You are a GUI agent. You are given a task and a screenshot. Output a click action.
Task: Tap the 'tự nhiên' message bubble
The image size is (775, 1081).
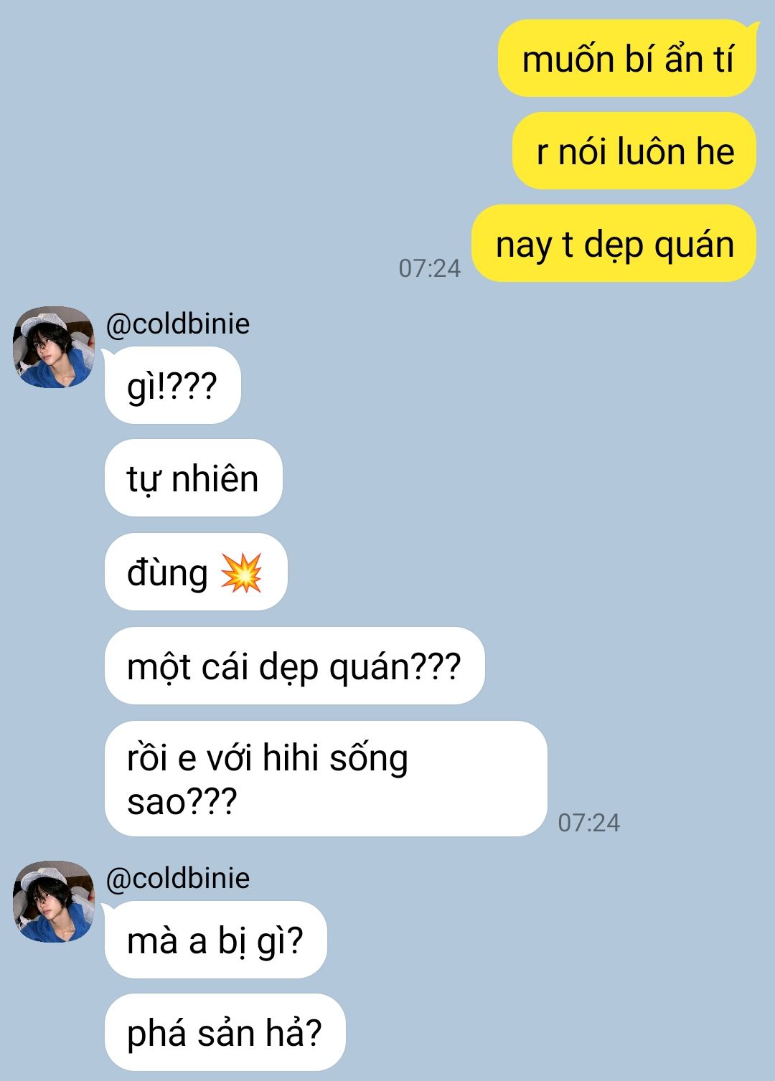coord(193,478)
